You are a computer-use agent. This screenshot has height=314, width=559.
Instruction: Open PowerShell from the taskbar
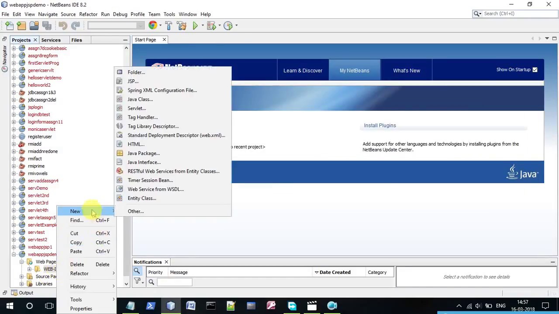pyautogui.click(x=150, y=306)
